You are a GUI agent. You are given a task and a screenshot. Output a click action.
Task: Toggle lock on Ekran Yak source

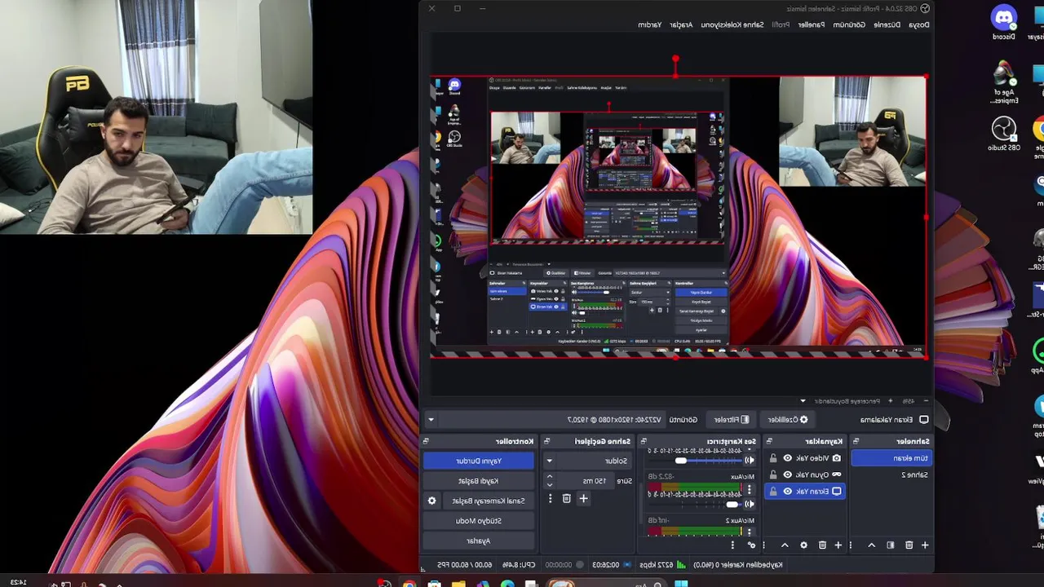tap(773, 492)
